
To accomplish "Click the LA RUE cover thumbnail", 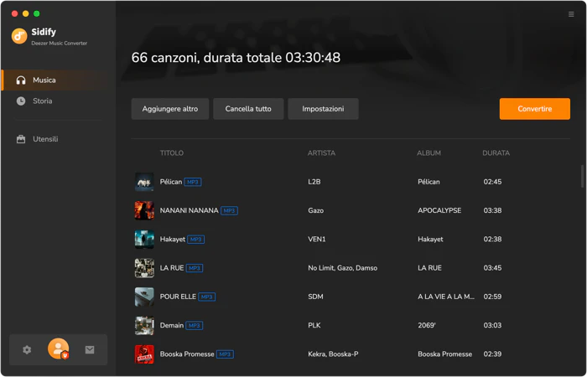I will [x=144, y=268].
